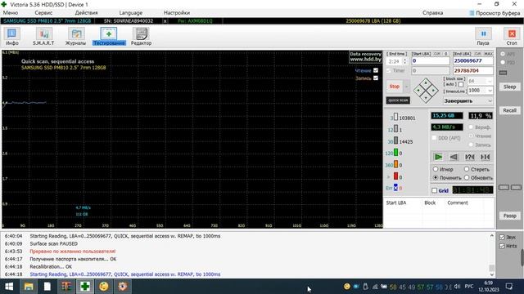Click the red slow block swatch
The height and width of the screenshot is (294, 524).
[395, 176]
